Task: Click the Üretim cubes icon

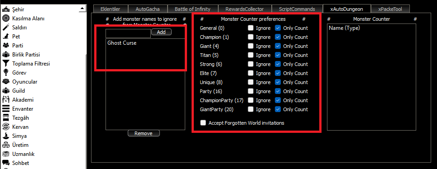Action: [5, 145]
